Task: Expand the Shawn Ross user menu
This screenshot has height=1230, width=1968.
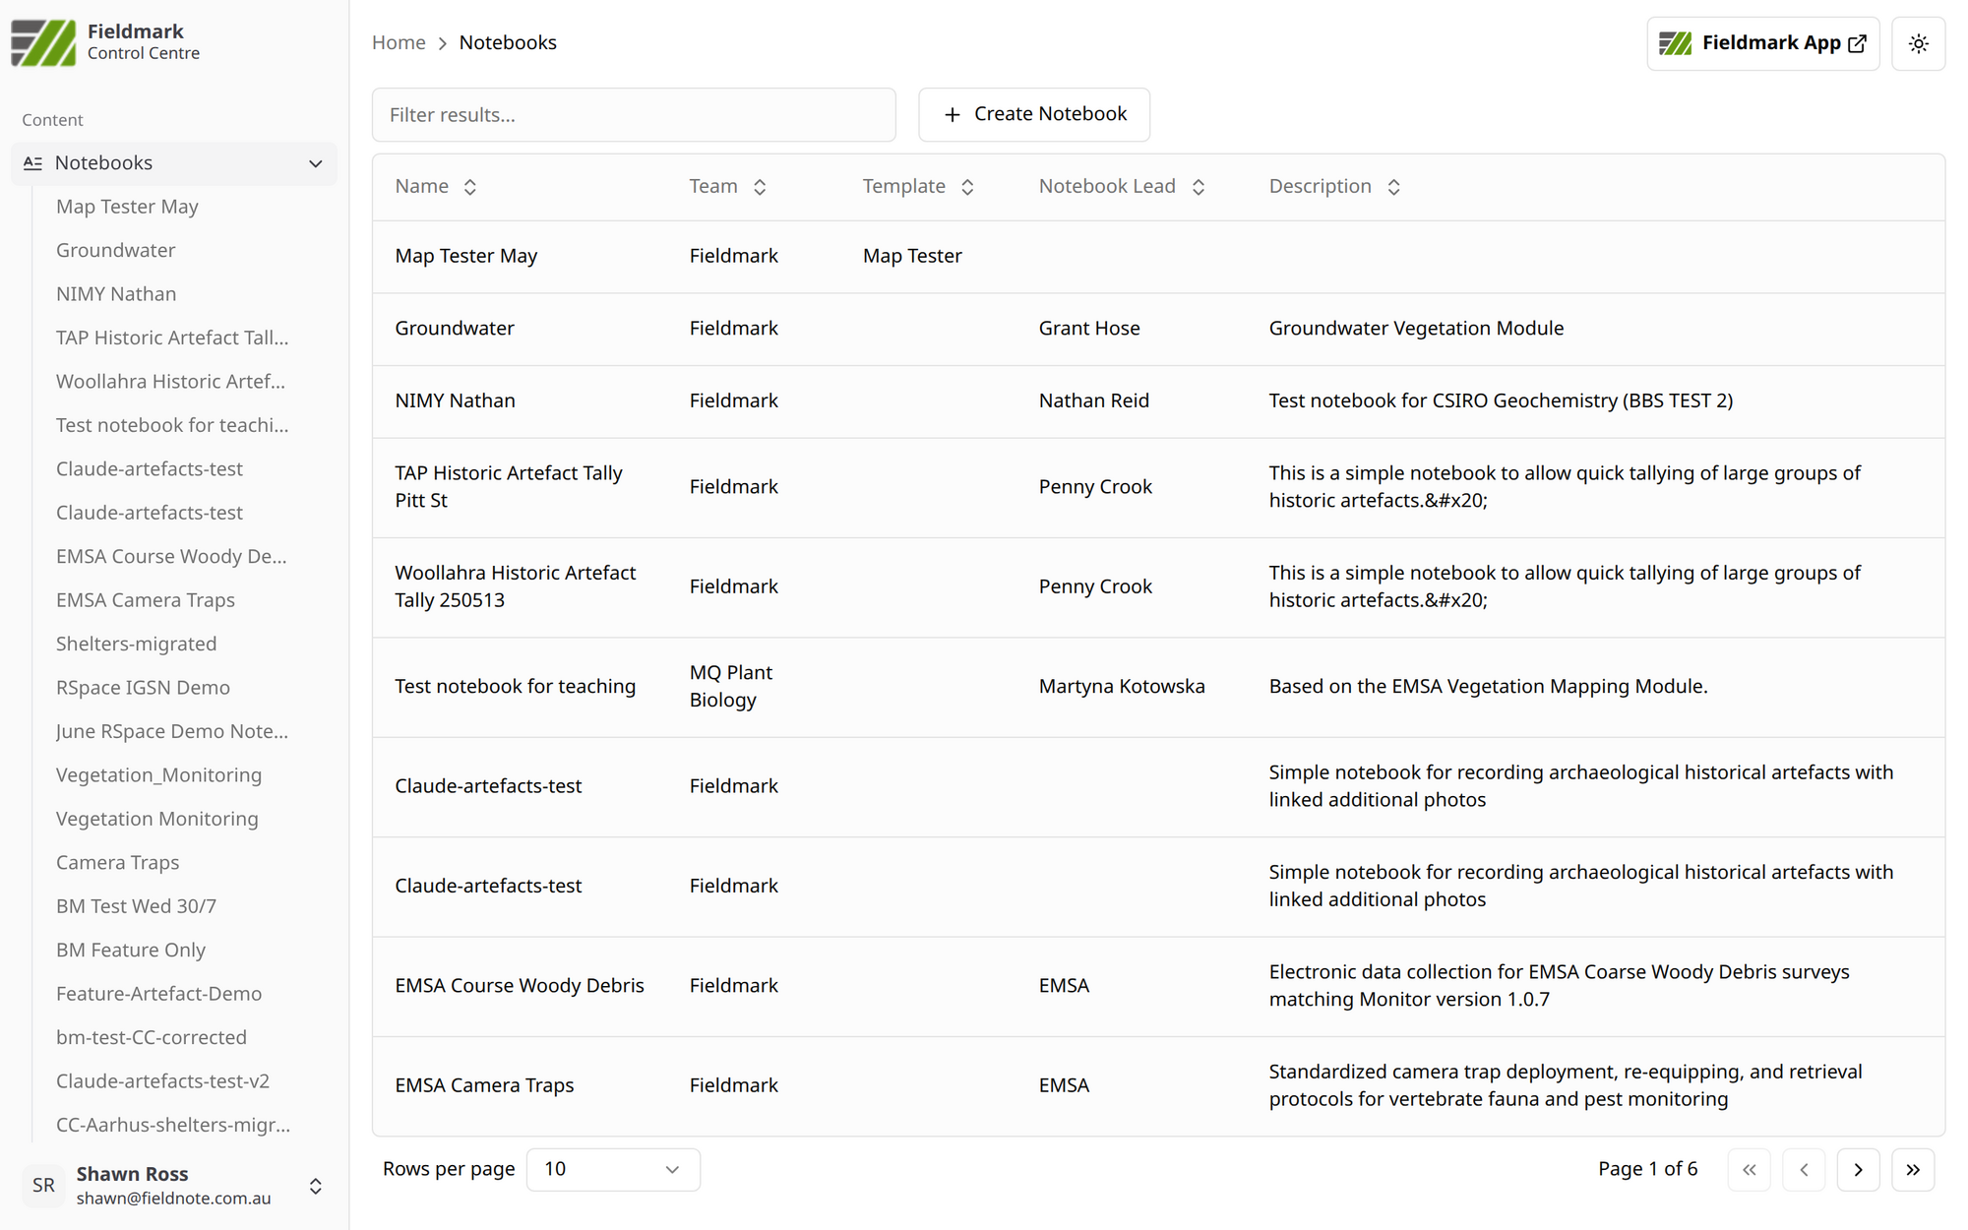Action: (x=315, y=1186)
